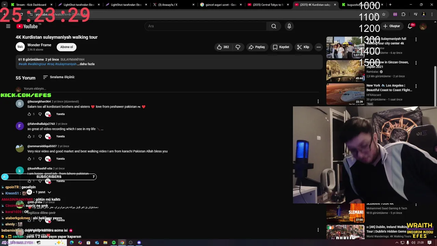Subscribe with the Abone ol button
This screenshot has height=246, width=437.
pos(67,47)
